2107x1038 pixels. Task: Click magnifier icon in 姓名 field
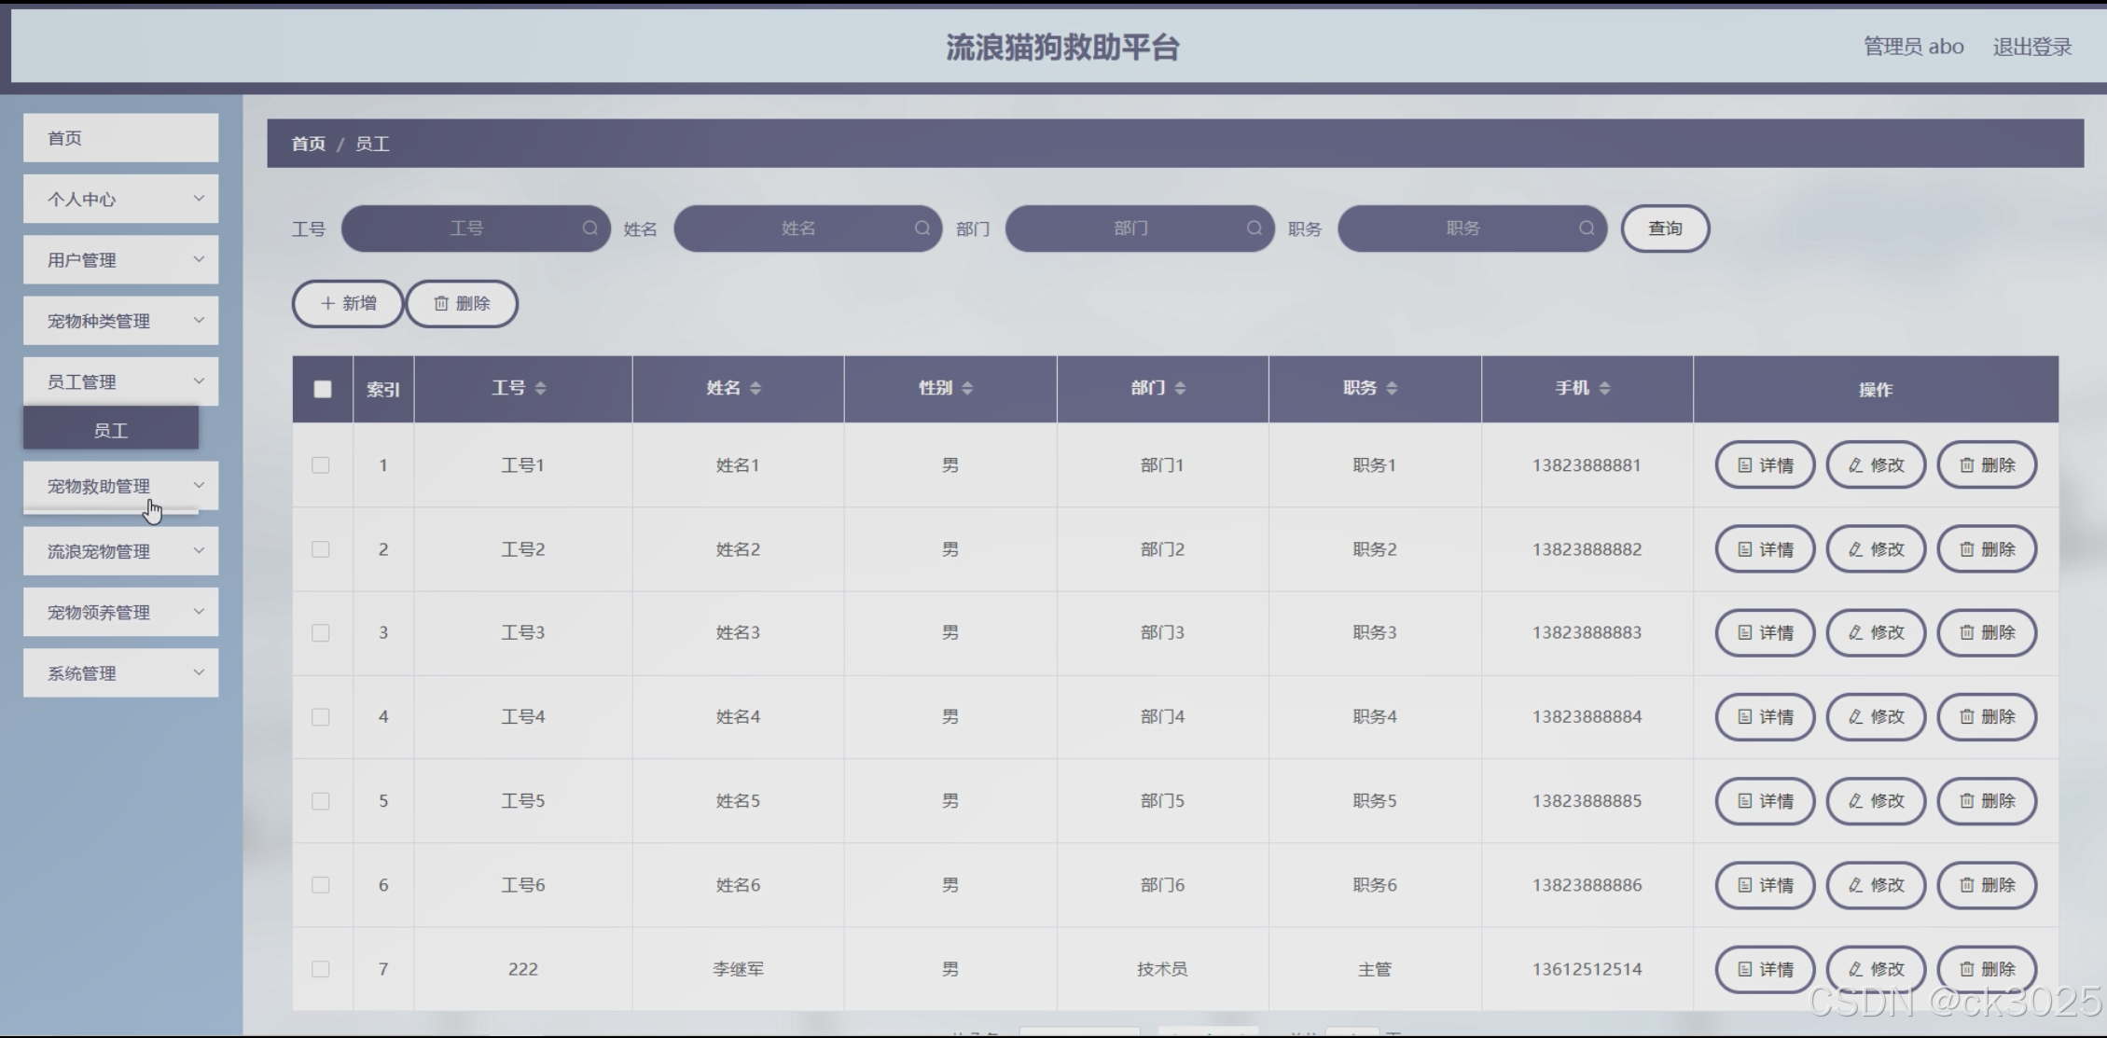922,228
